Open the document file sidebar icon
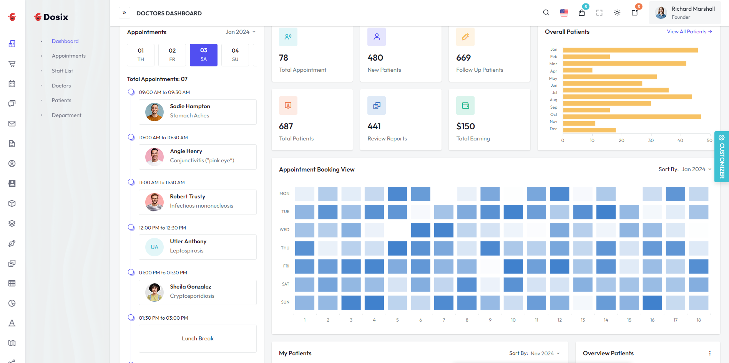 (x=12, y=144)
